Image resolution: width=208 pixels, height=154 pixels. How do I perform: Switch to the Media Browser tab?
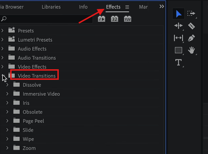click(12, 7)
